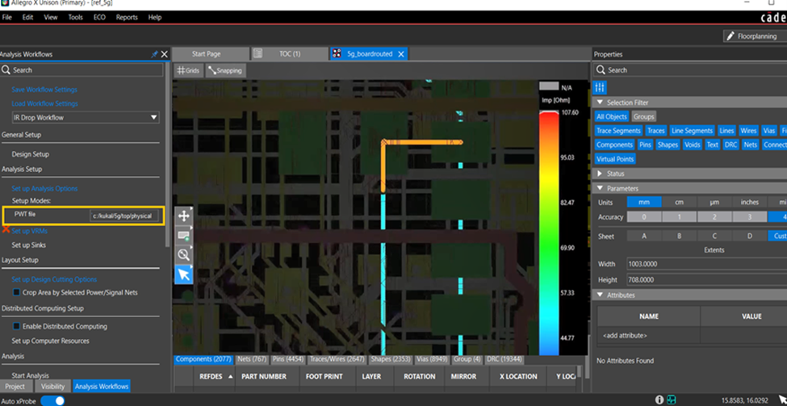
Task: Select the arrow pointer tool
Action: (184, 274)
